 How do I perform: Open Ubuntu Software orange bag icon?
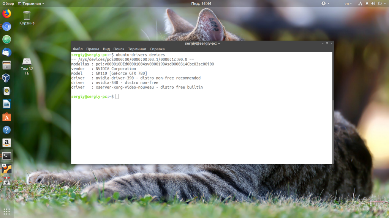7,117
